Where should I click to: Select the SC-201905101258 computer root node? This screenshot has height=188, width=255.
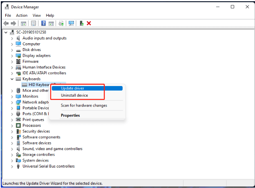28,32
